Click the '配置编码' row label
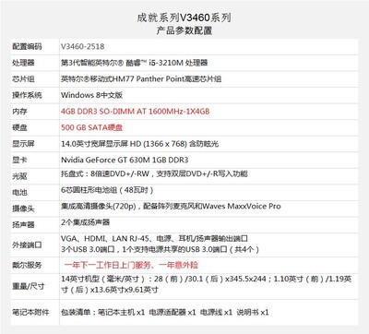 tap(27, 47)
